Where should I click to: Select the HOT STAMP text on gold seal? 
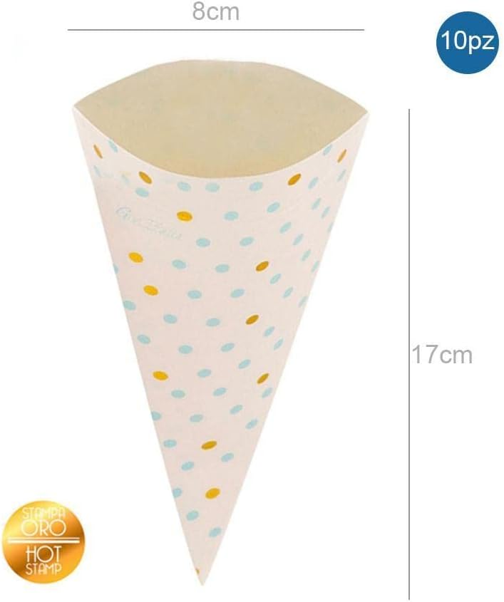click(43, 561)
